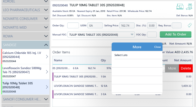Viewport: 196px width, 107px height.
Task: Open Levofloxacin Sandoz item arrow
Action: pyautogui.click(x=47, y=72)
